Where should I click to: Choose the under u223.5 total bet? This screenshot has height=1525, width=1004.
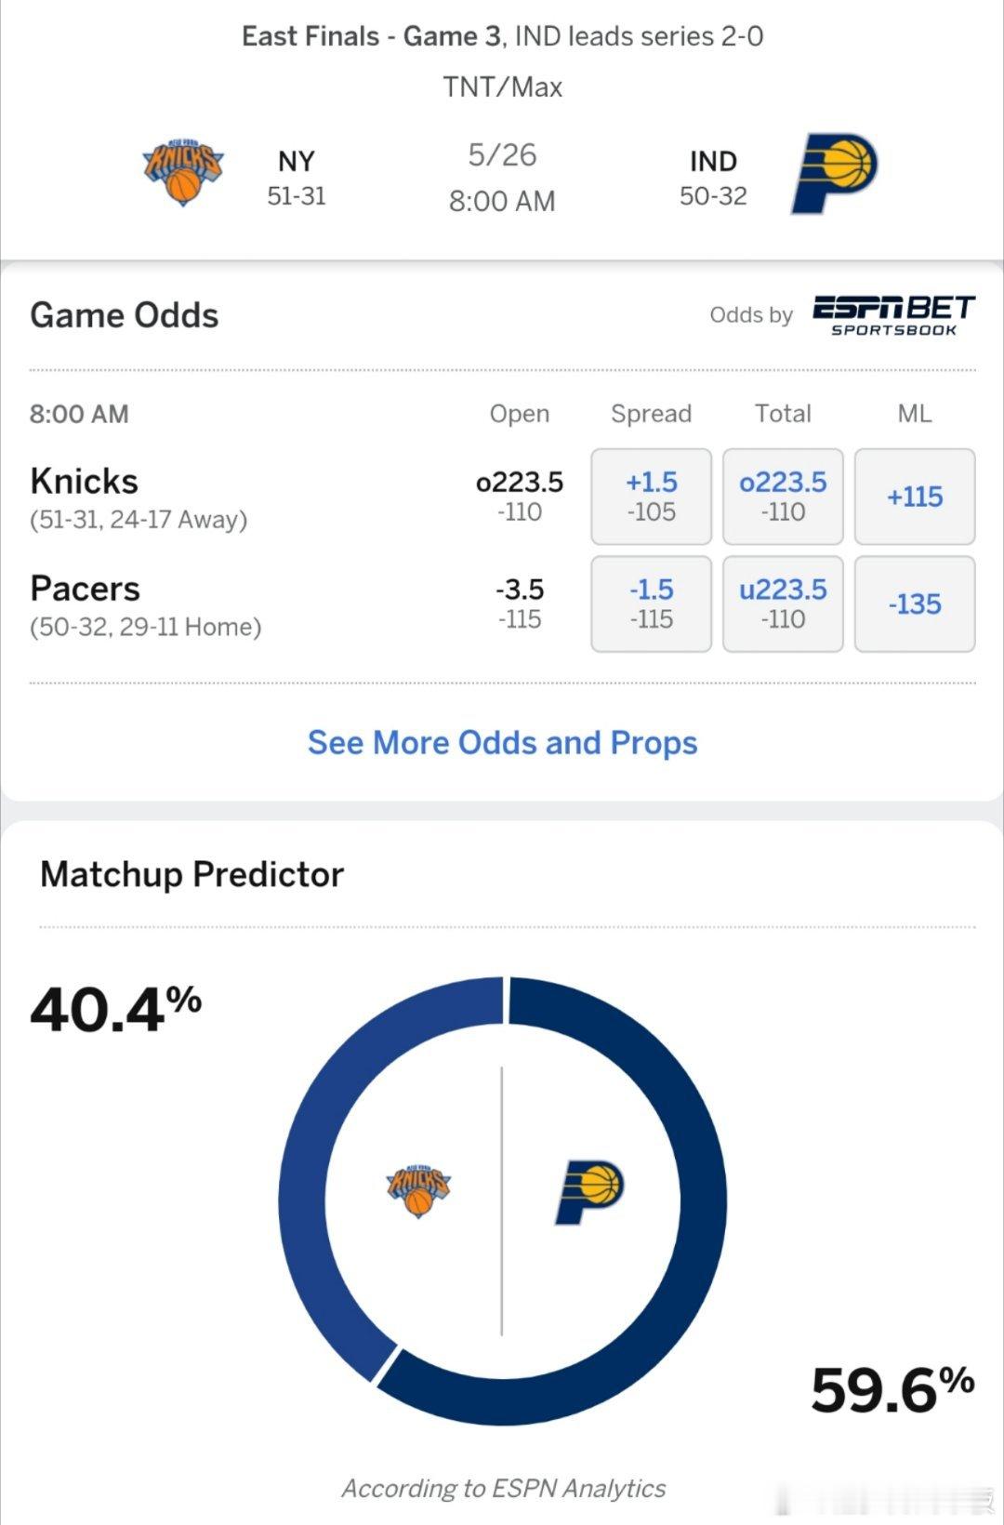(x=783, y=603)
